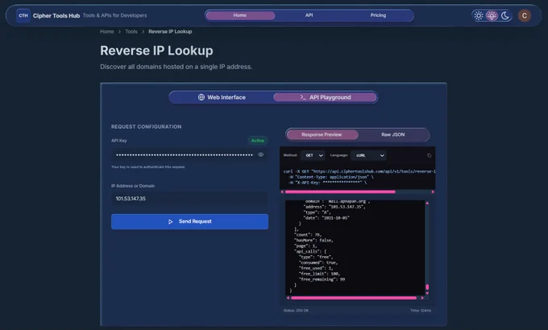Switch to dark theme moon icon
The width and height of the screenshot is (548, 330).
[x=504, y=15]
